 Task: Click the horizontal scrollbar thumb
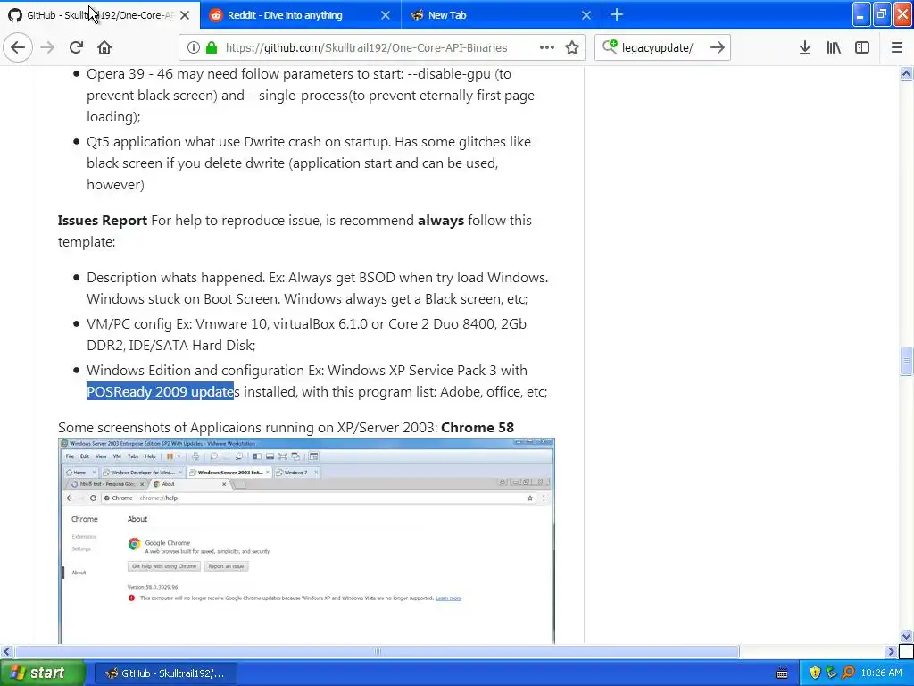click(378, 651)
